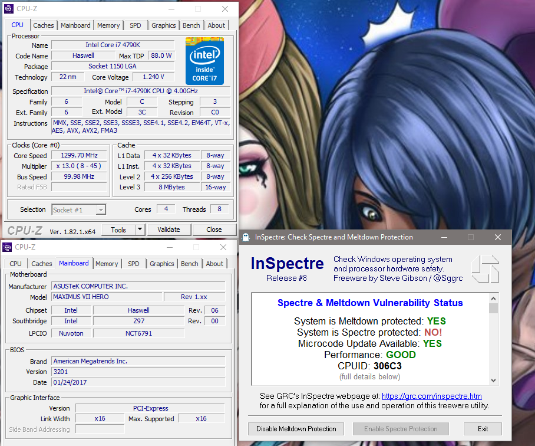Click the scrollbar thumb in InSpectre pane
The width and height of the screenshot is (535, 446).
pyautogui.click(x=493, y=309)
